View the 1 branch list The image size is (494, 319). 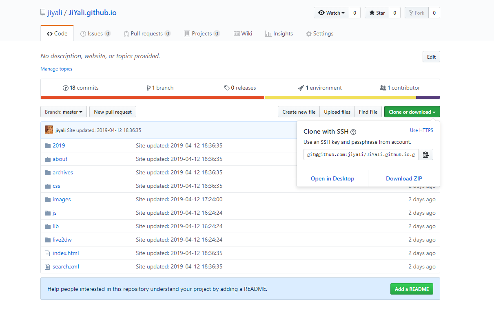point(160,88)
